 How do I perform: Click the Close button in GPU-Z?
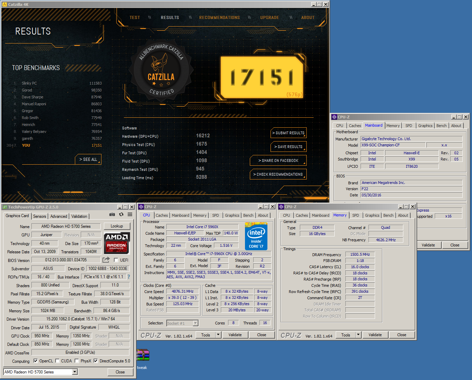point(120,372)
